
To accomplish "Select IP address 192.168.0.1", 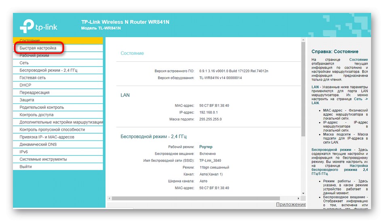I will 209,113.
